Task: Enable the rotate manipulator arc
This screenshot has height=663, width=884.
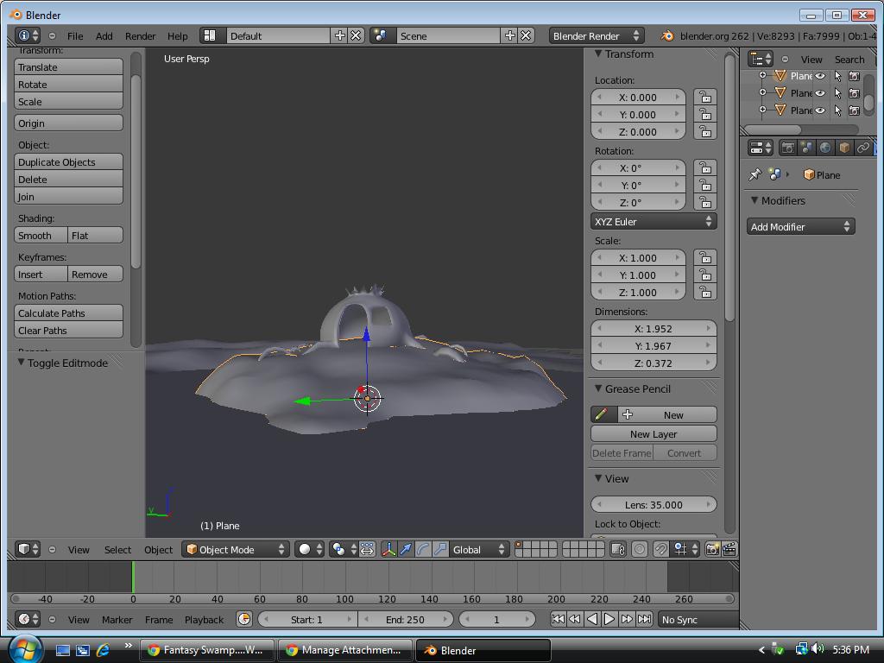Action: click(x=423, y=549)
